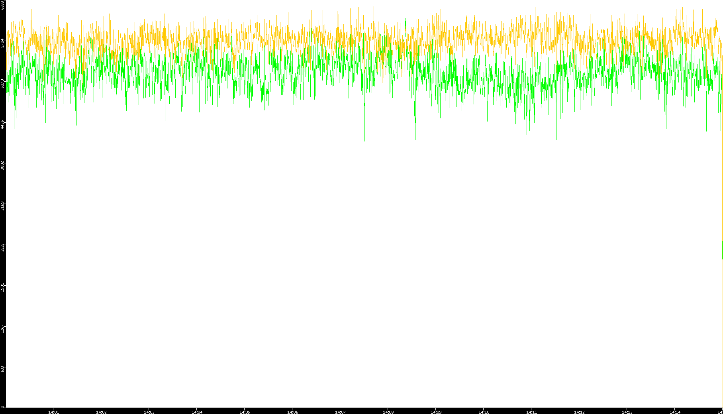The image size is (723, 414).
Task: Click the 2535 y-axis label
Action: point(2,247)
